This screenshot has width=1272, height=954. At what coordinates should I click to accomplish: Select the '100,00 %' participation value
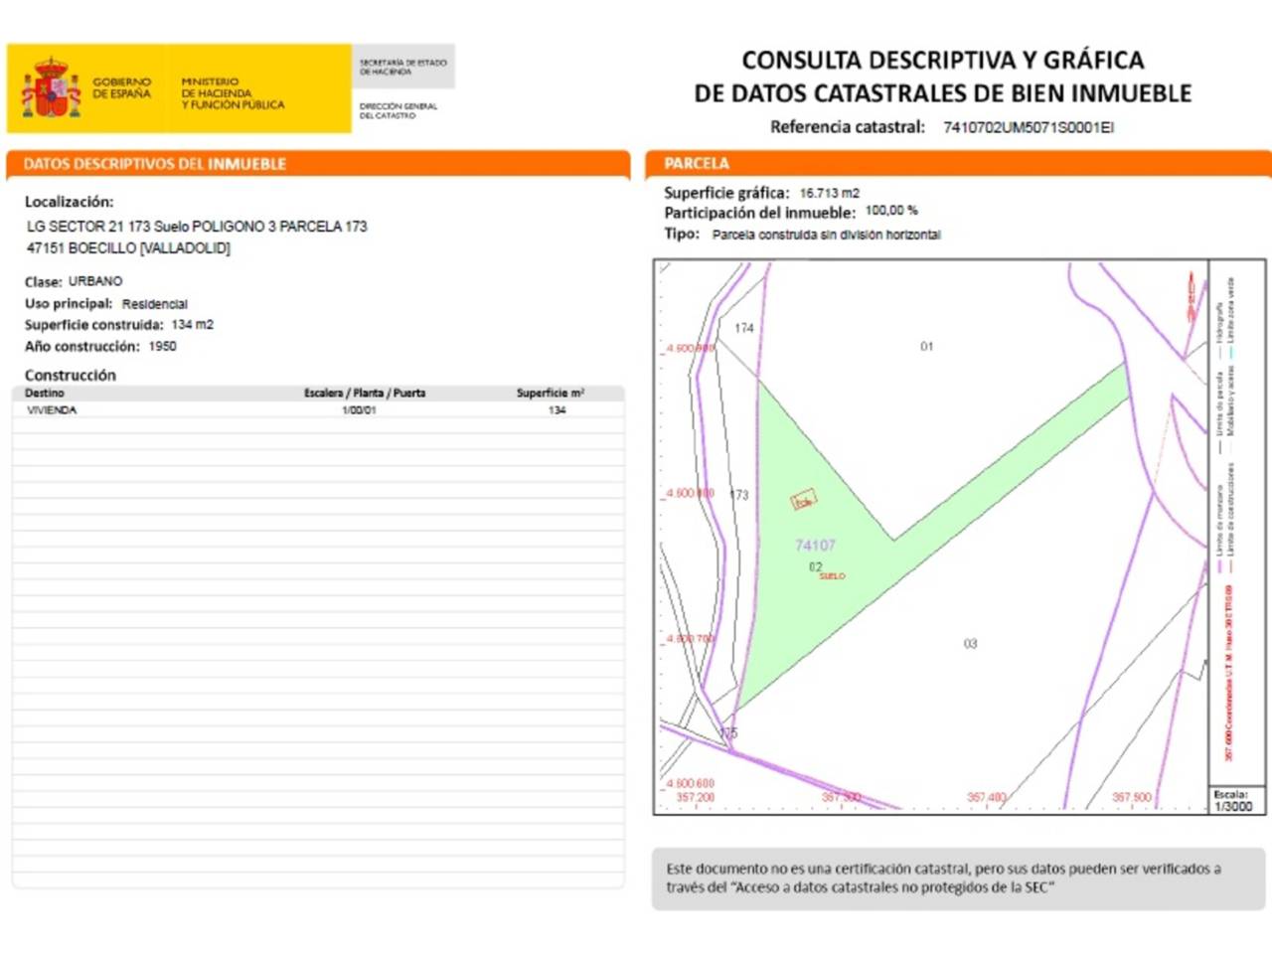[x=891, y=211]
